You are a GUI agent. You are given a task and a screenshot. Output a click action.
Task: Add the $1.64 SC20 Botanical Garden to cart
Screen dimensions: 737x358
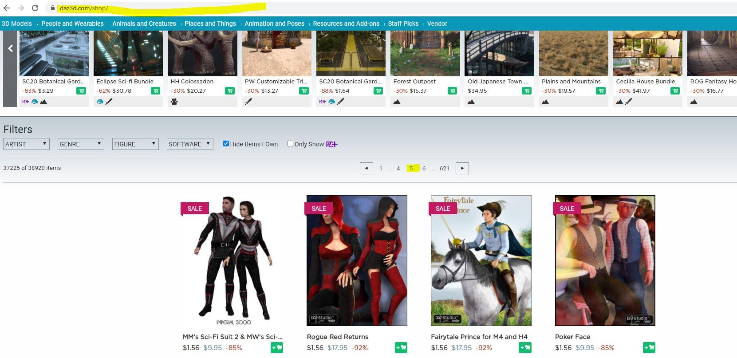pos(378,91)
